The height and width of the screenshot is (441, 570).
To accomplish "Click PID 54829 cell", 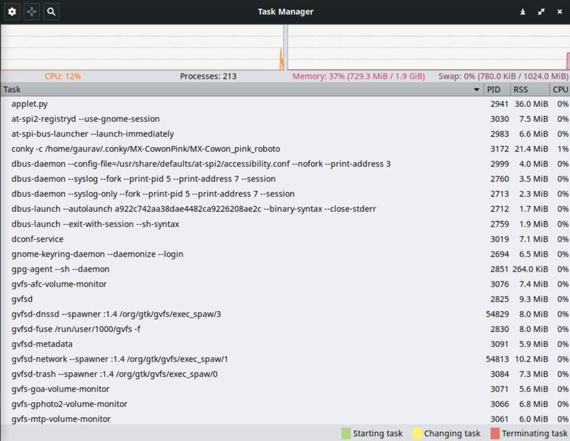I will (497, 314).
